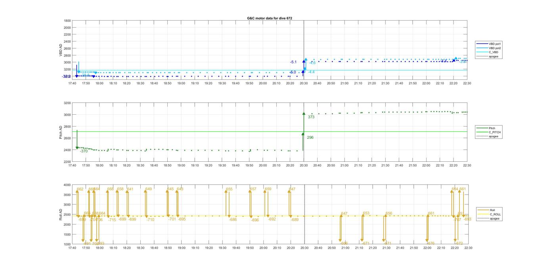Click the roll value label '-672'
This screenshot has width=555, height=274.
click(459, 243)
